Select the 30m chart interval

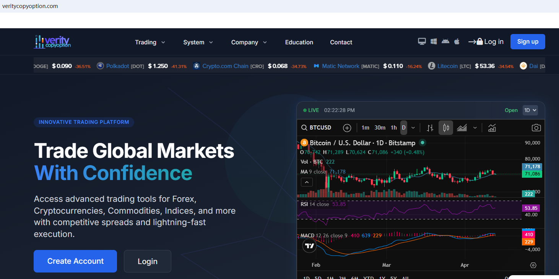(x=380, y=128)
